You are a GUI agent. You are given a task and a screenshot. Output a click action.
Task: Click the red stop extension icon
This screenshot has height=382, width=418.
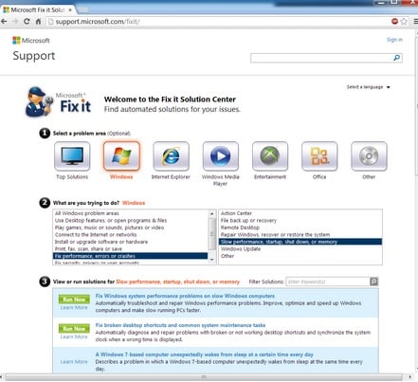click(x=394, y=21)
